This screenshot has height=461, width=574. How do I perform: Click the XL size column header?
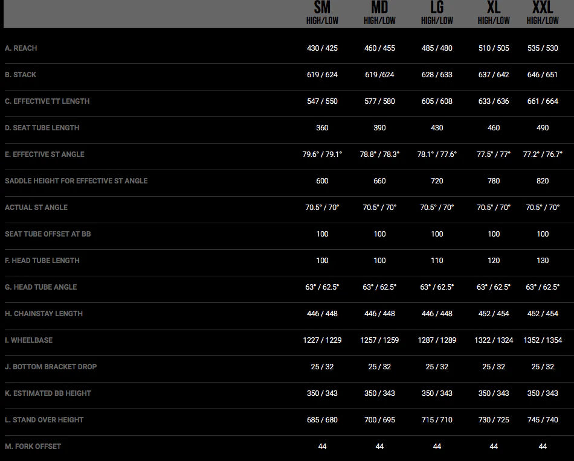494,8
